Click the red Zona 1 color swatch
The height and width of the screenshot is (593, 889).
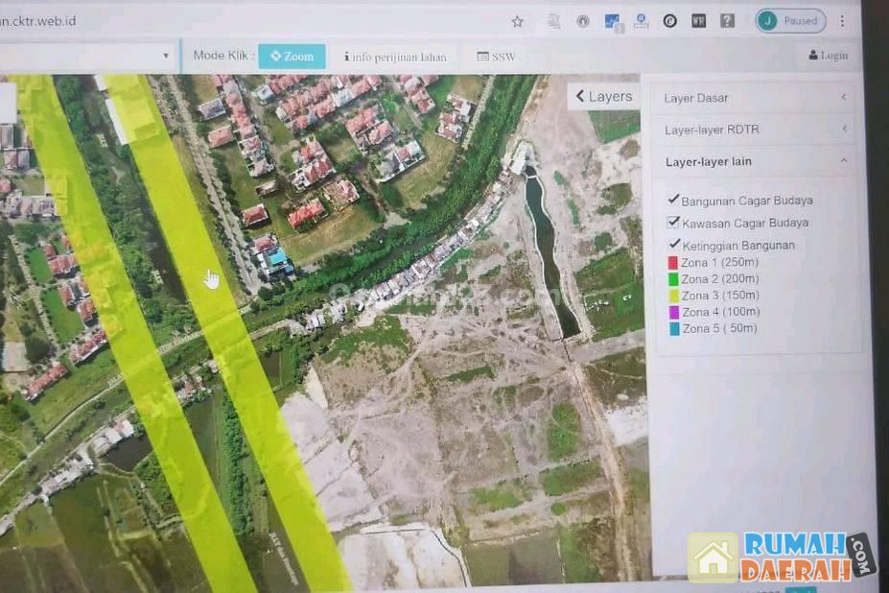pos(672,263)
